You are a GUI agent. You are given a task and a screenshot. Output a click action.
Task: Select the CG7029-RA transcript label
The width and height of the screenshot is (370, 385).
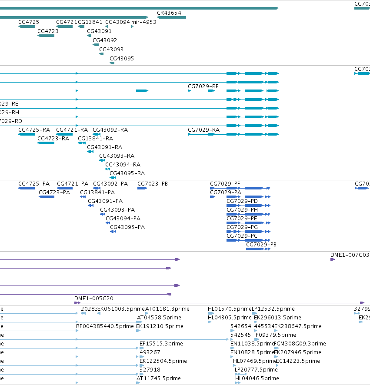pos(203,129)
